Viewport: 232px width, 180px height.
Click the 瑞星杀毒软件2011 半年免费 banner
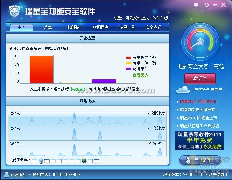coord(199,140)
